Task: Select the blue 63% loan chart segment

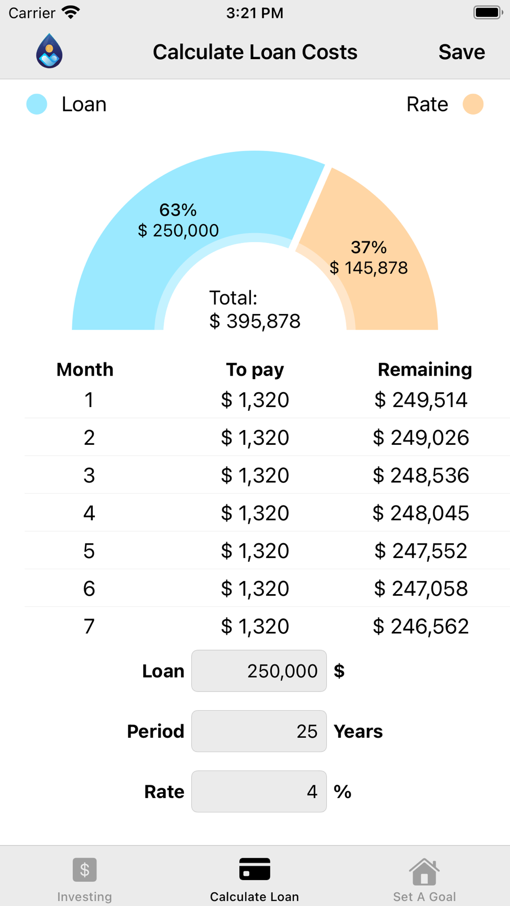Action: click(178, 220)
